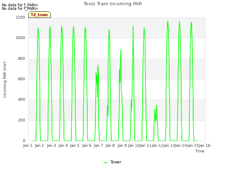
Task: Click the low Jan 12 PAR peak
Action: pyautogui.click(x=156, y=105)
